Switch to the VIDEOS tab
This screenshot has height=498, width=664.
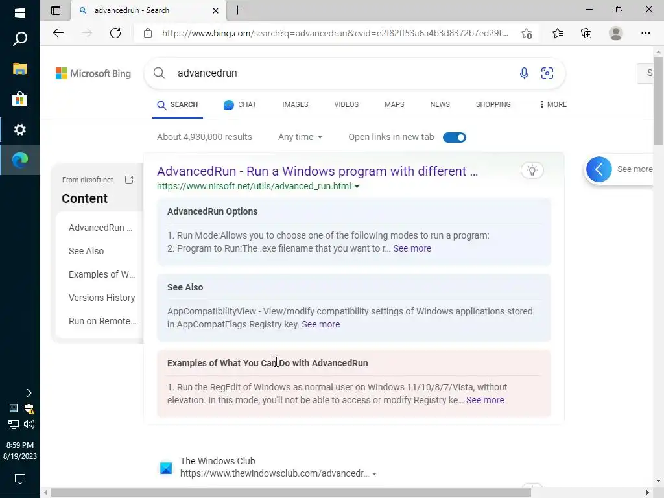point(346,104)
